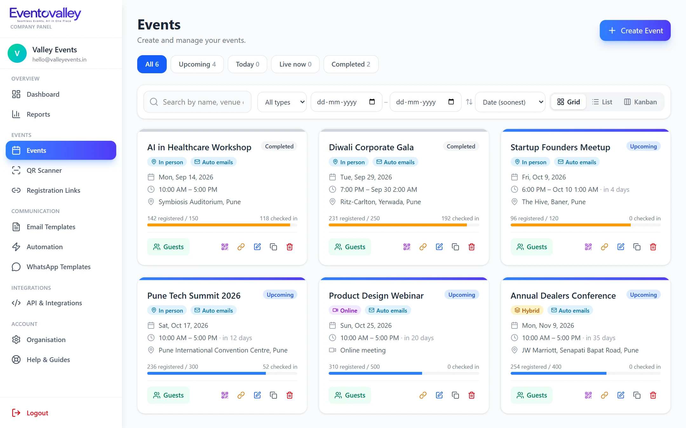The width and height of the screenshot is (686, 428).
Task: Open Guests for Annual Dealers Conference
Action: coord(532,395)
